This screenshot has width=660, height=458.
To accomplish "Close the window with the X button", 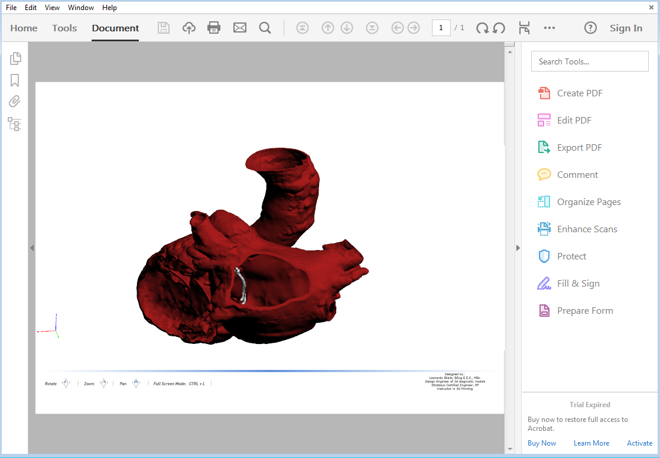I will (651, 7).
